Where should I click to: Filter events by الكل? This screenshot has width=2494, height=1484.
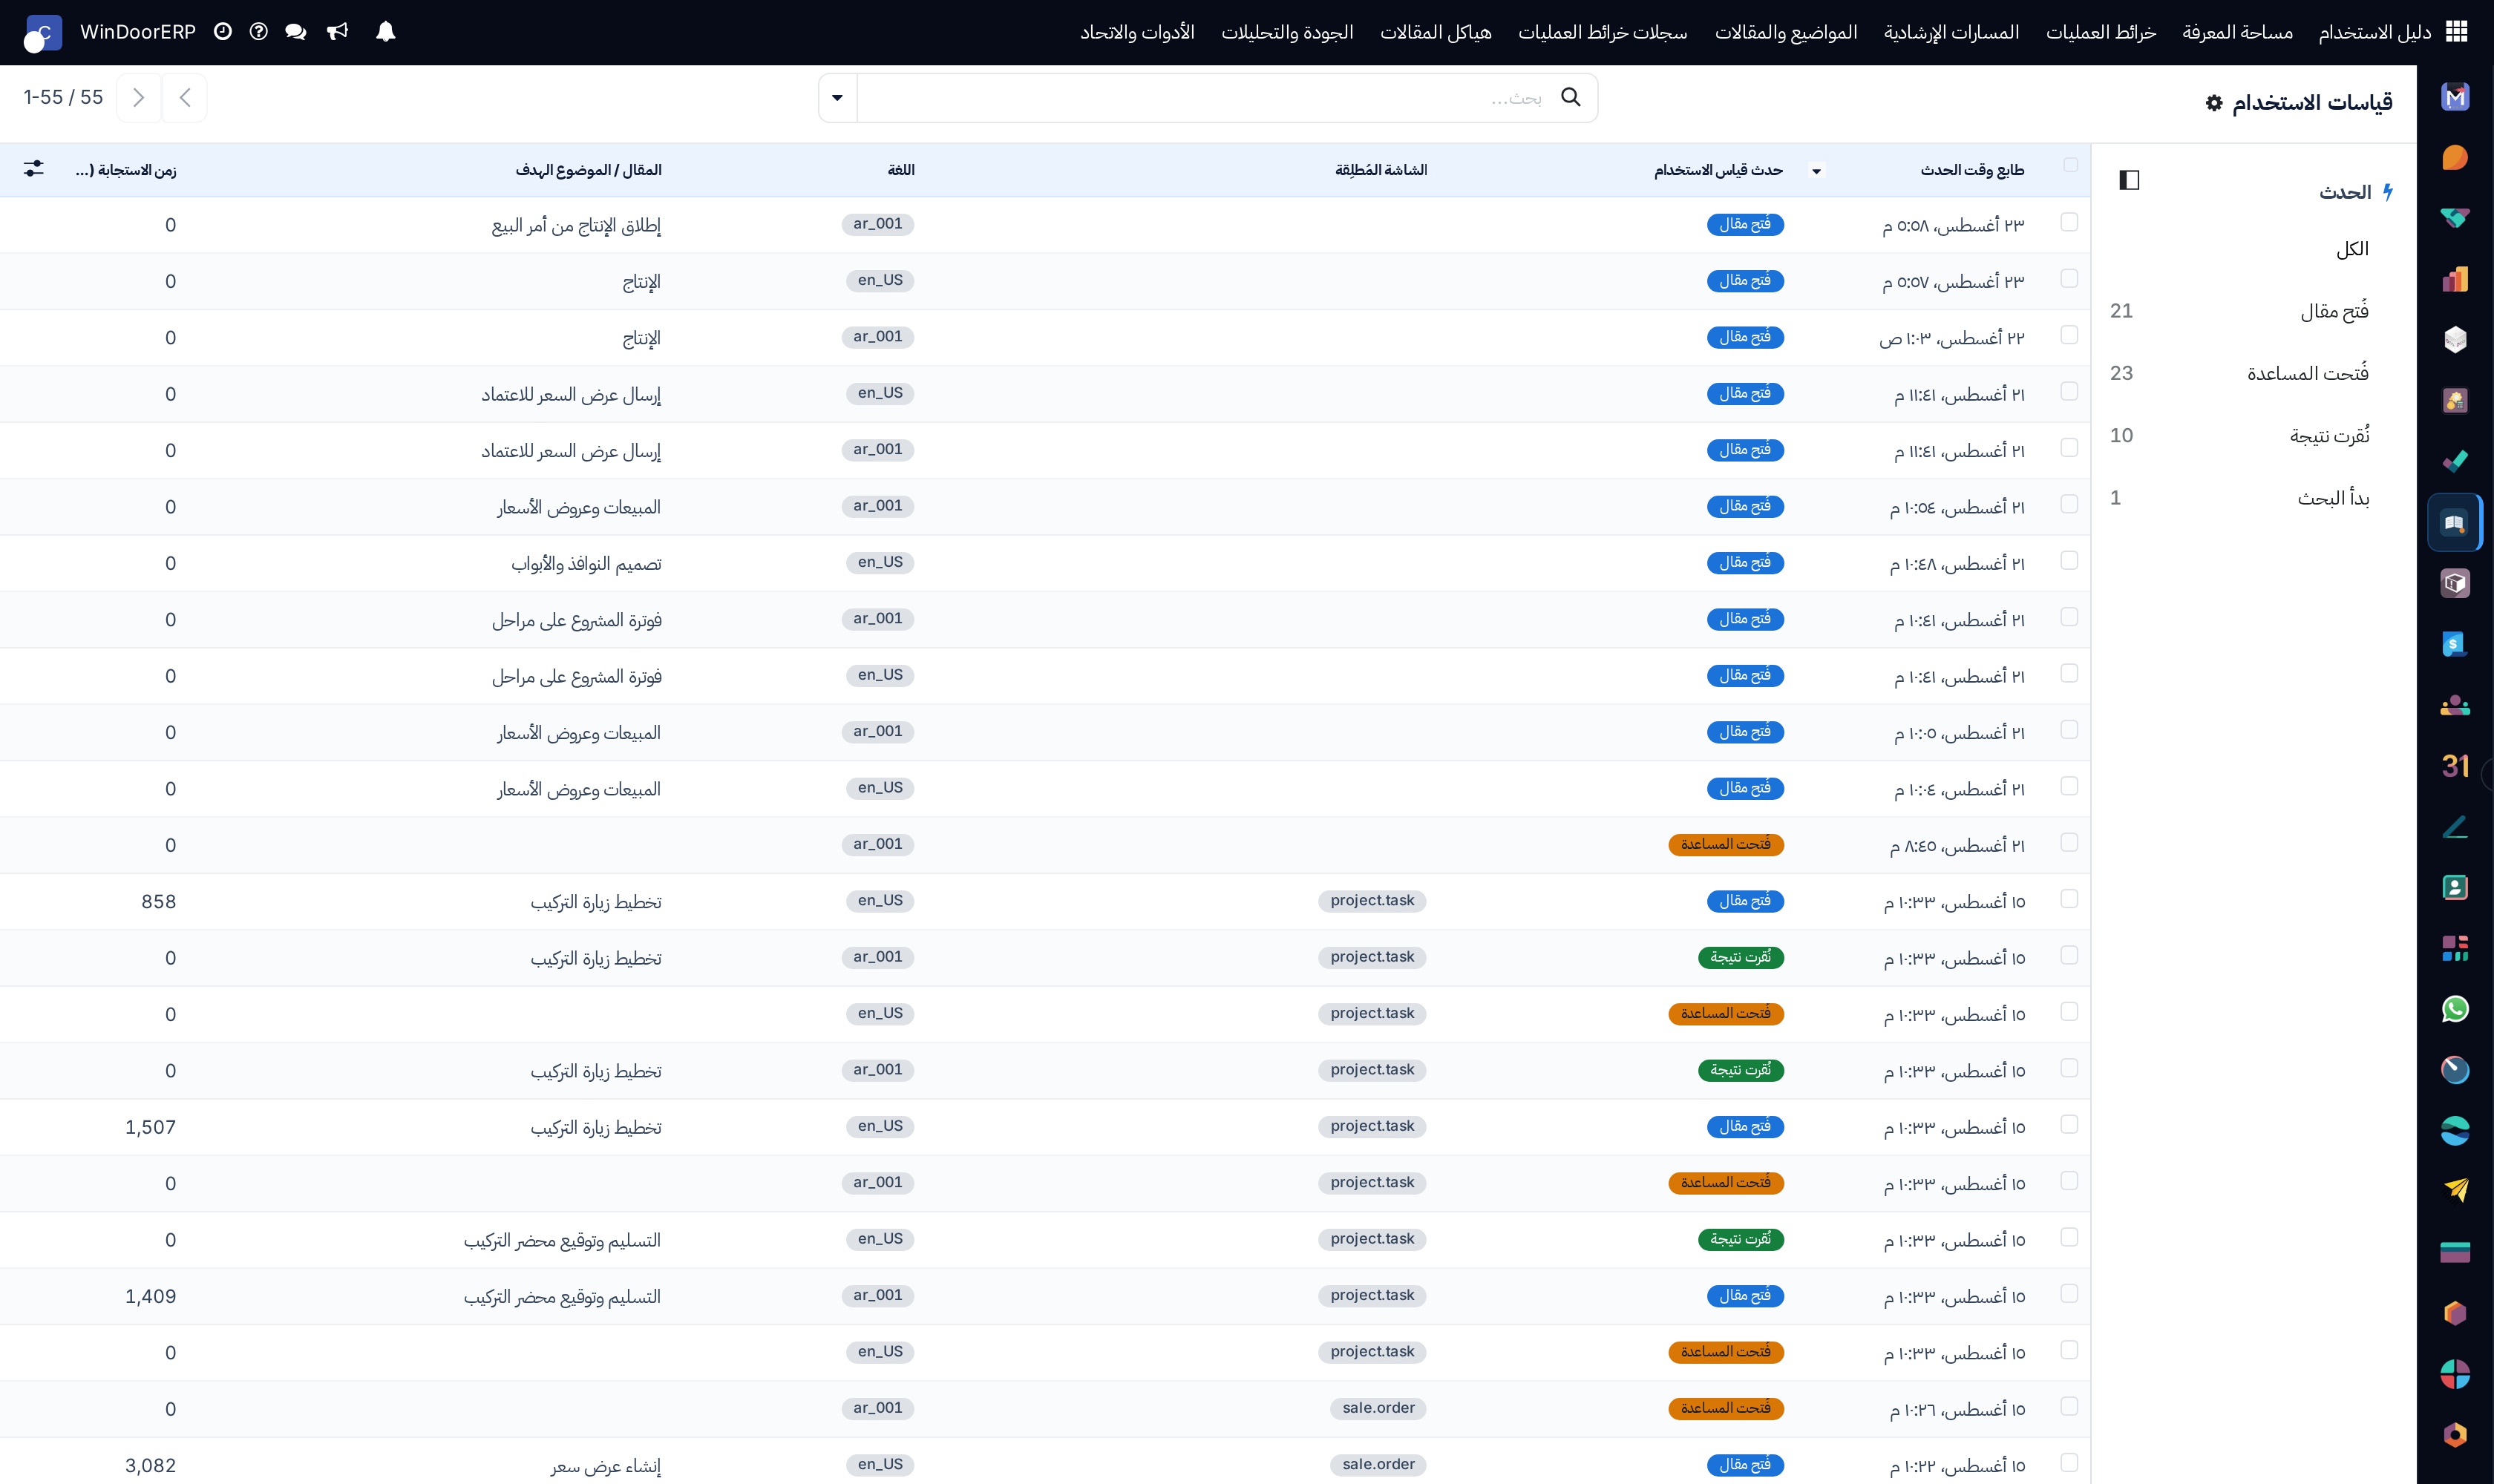pyautogui.click(x=2352, y=249)
